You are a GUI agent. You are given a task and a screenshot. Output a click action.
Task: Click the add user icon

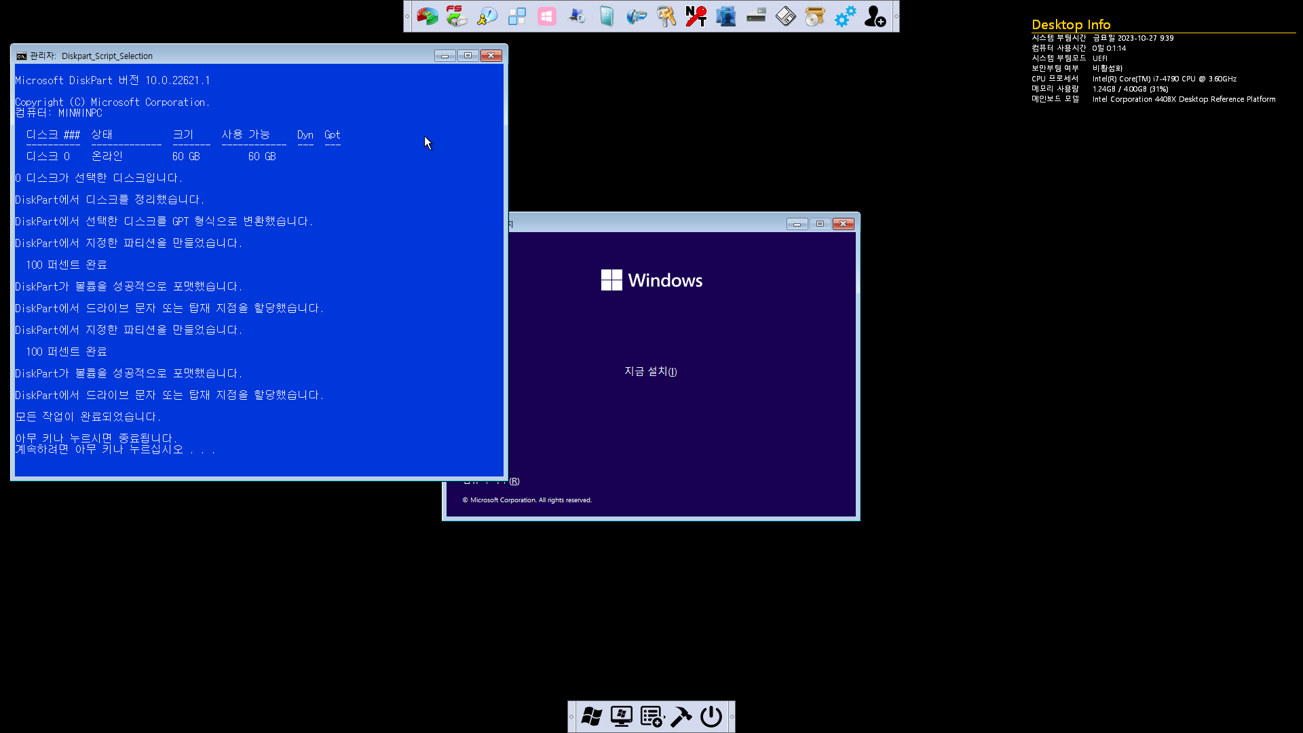(x=875, y=16)
